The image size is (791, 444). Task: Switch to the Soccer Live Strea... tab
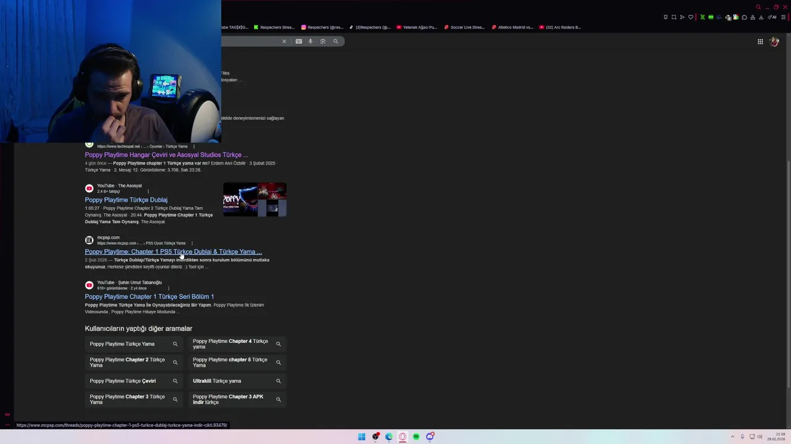tap(464, 27)
